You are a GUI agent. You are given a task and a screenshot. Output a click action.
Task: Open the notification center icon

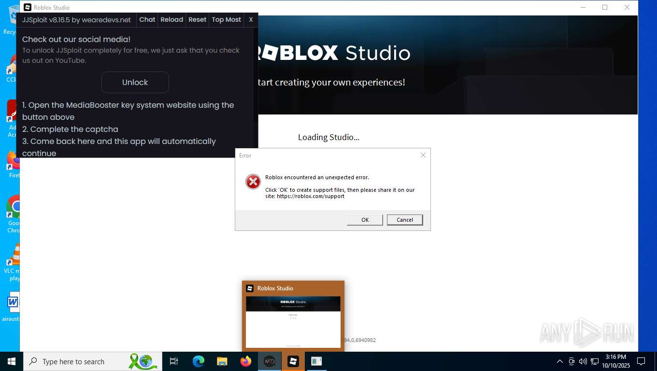pyautogui.click(x=641, y=361)
